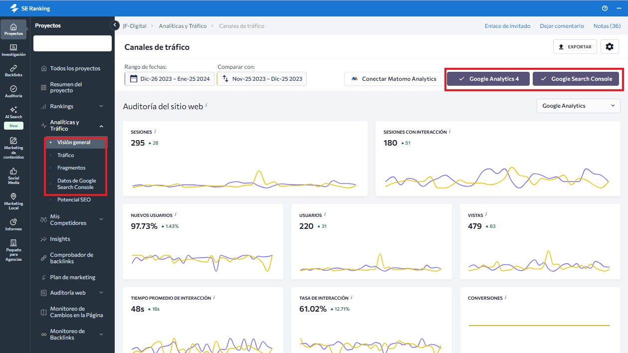The width and height of the screenshot is (628, 353).
Task: Open Social Media in the left rail
Action: tap(13, 176)
